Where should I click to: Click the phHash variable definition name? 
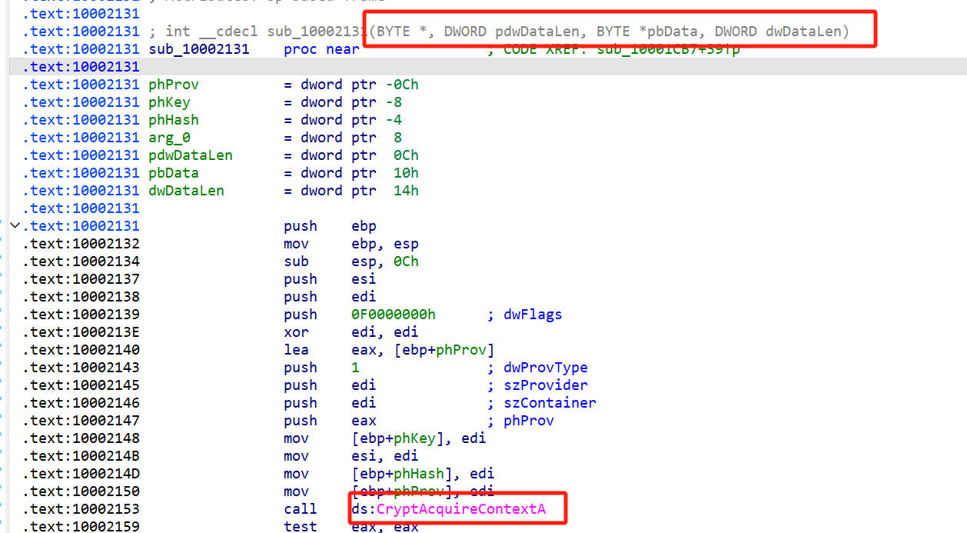coord(174,120)
